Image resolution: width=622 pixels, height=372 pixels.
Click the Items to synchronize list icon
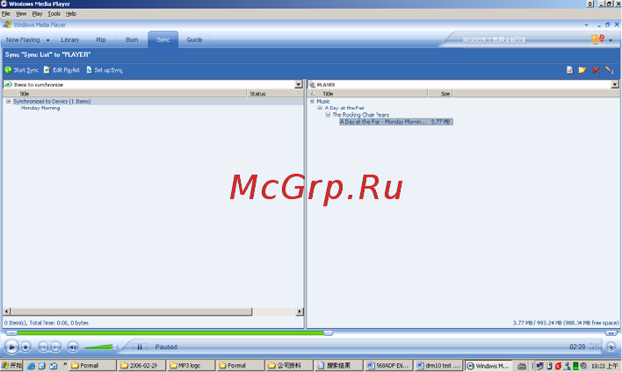[8, 84]
